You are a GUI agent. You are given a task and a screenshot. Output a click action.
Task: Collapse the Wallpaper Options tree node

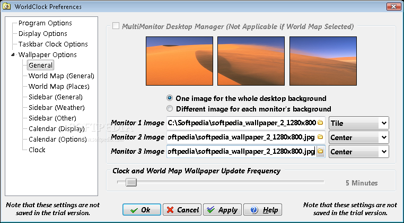tap(13, 55)
